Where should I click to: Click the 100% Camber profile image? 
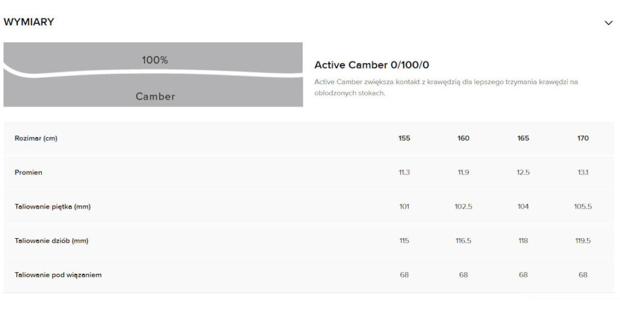[153, 75]
